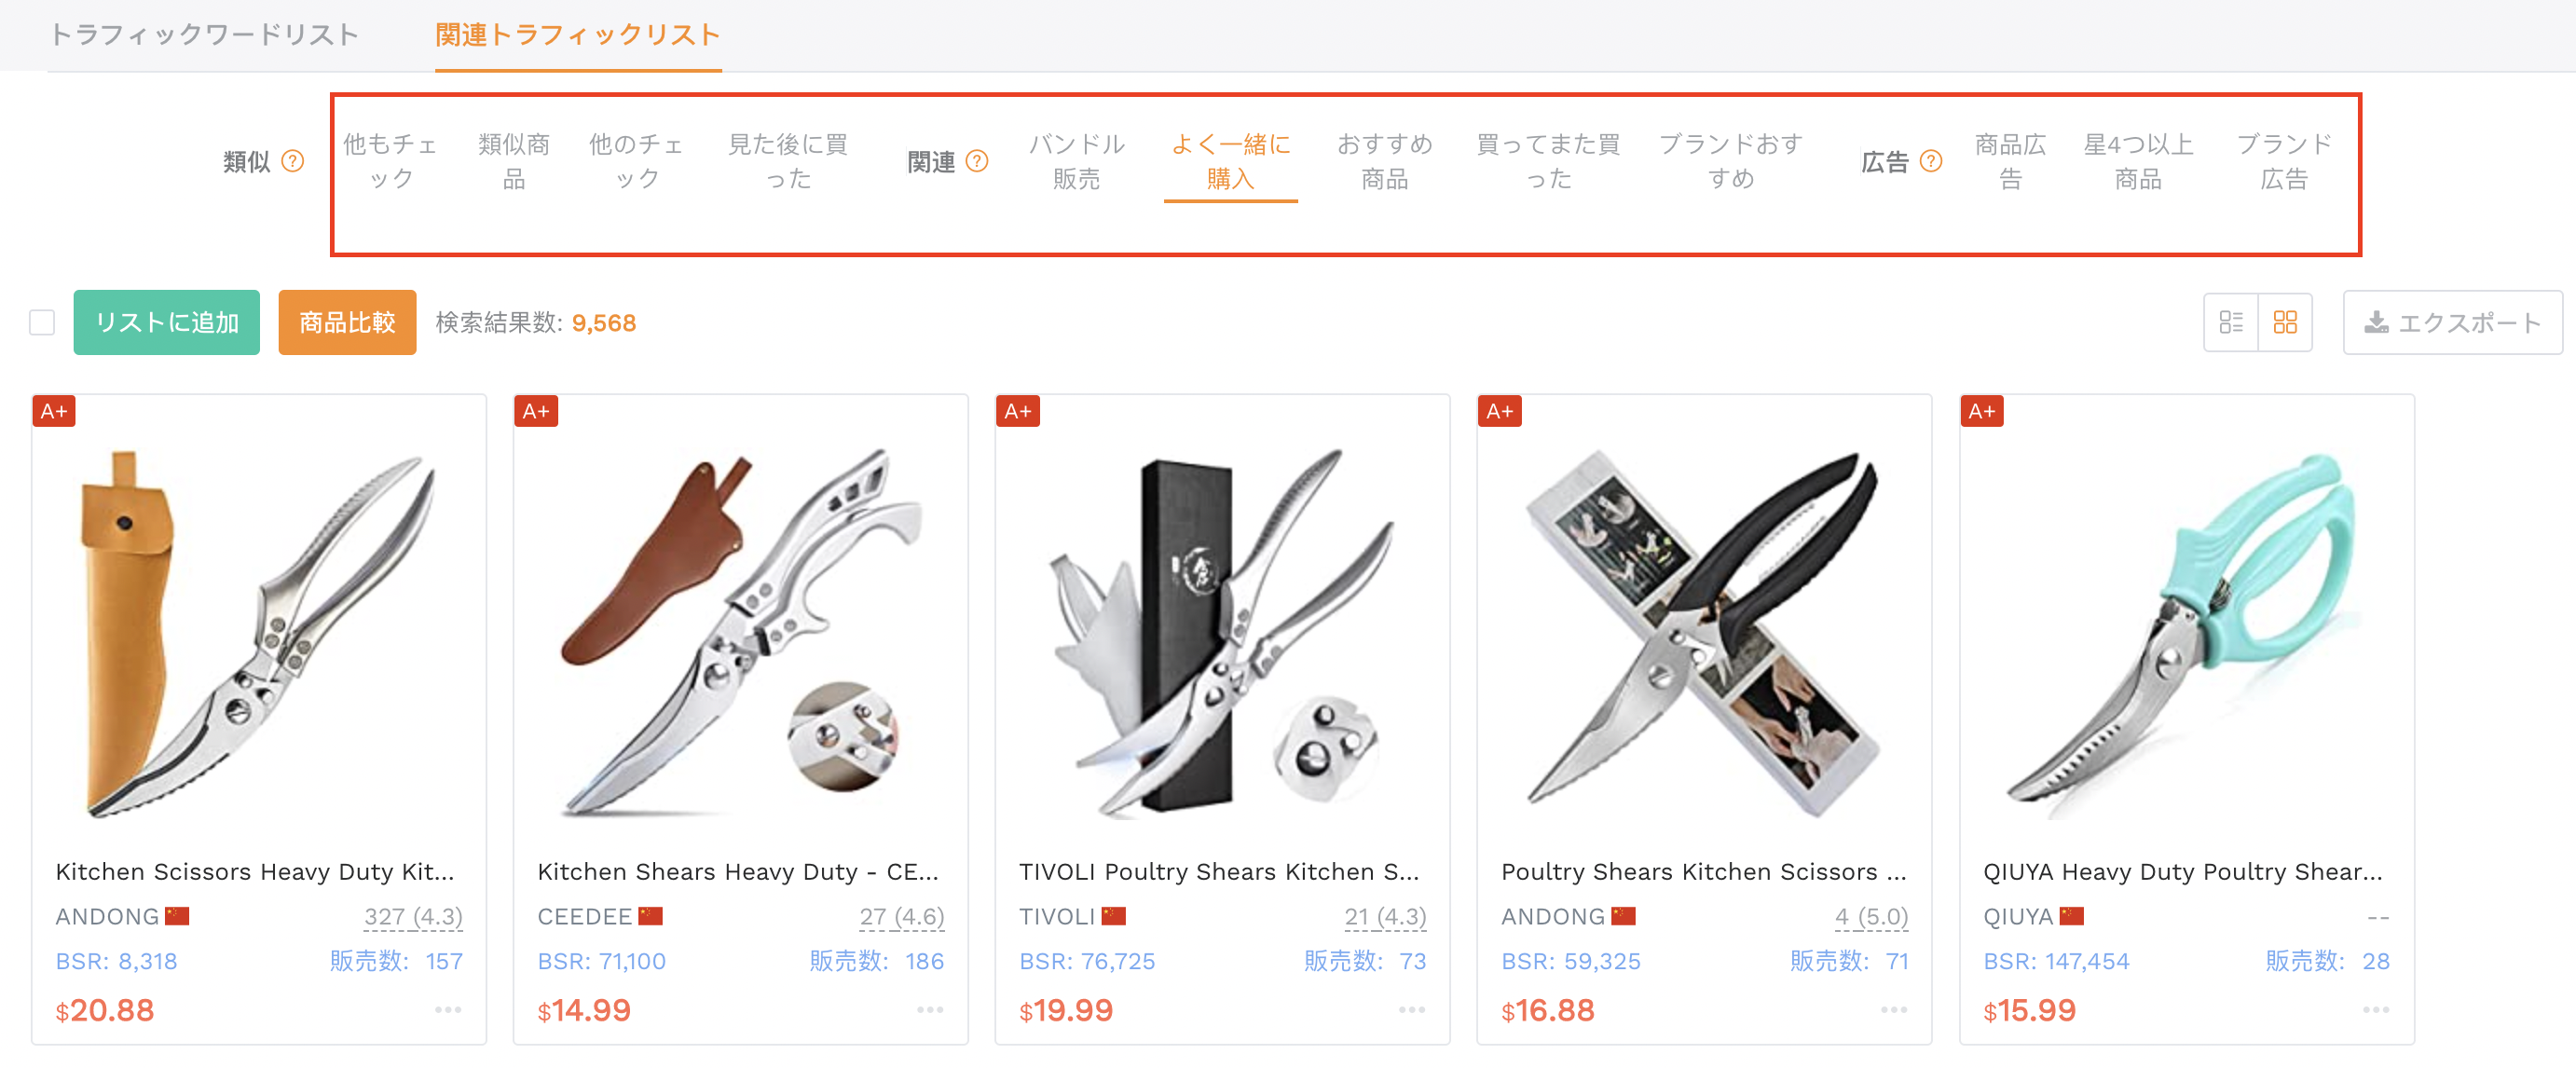2576x1068 pixels.
Task: Open the 327 (4.3) rating link for ANDONG
Action: (x=413, y=916)
